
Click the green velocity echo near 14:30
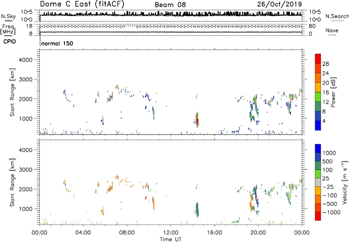click(197, 210)
